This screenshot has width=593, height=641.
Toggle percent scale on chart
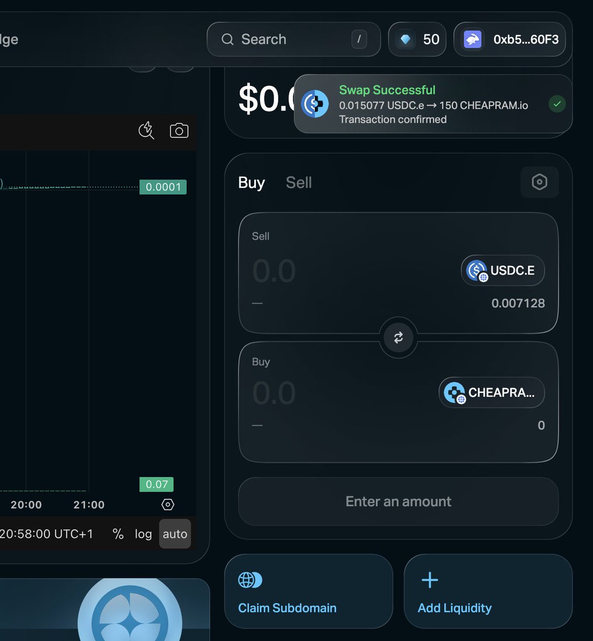click(118, 534)
